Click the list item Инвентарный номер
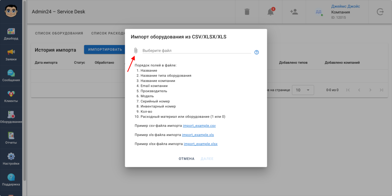The height and width of the screenshot is (196, 392). tap(158, 106)
